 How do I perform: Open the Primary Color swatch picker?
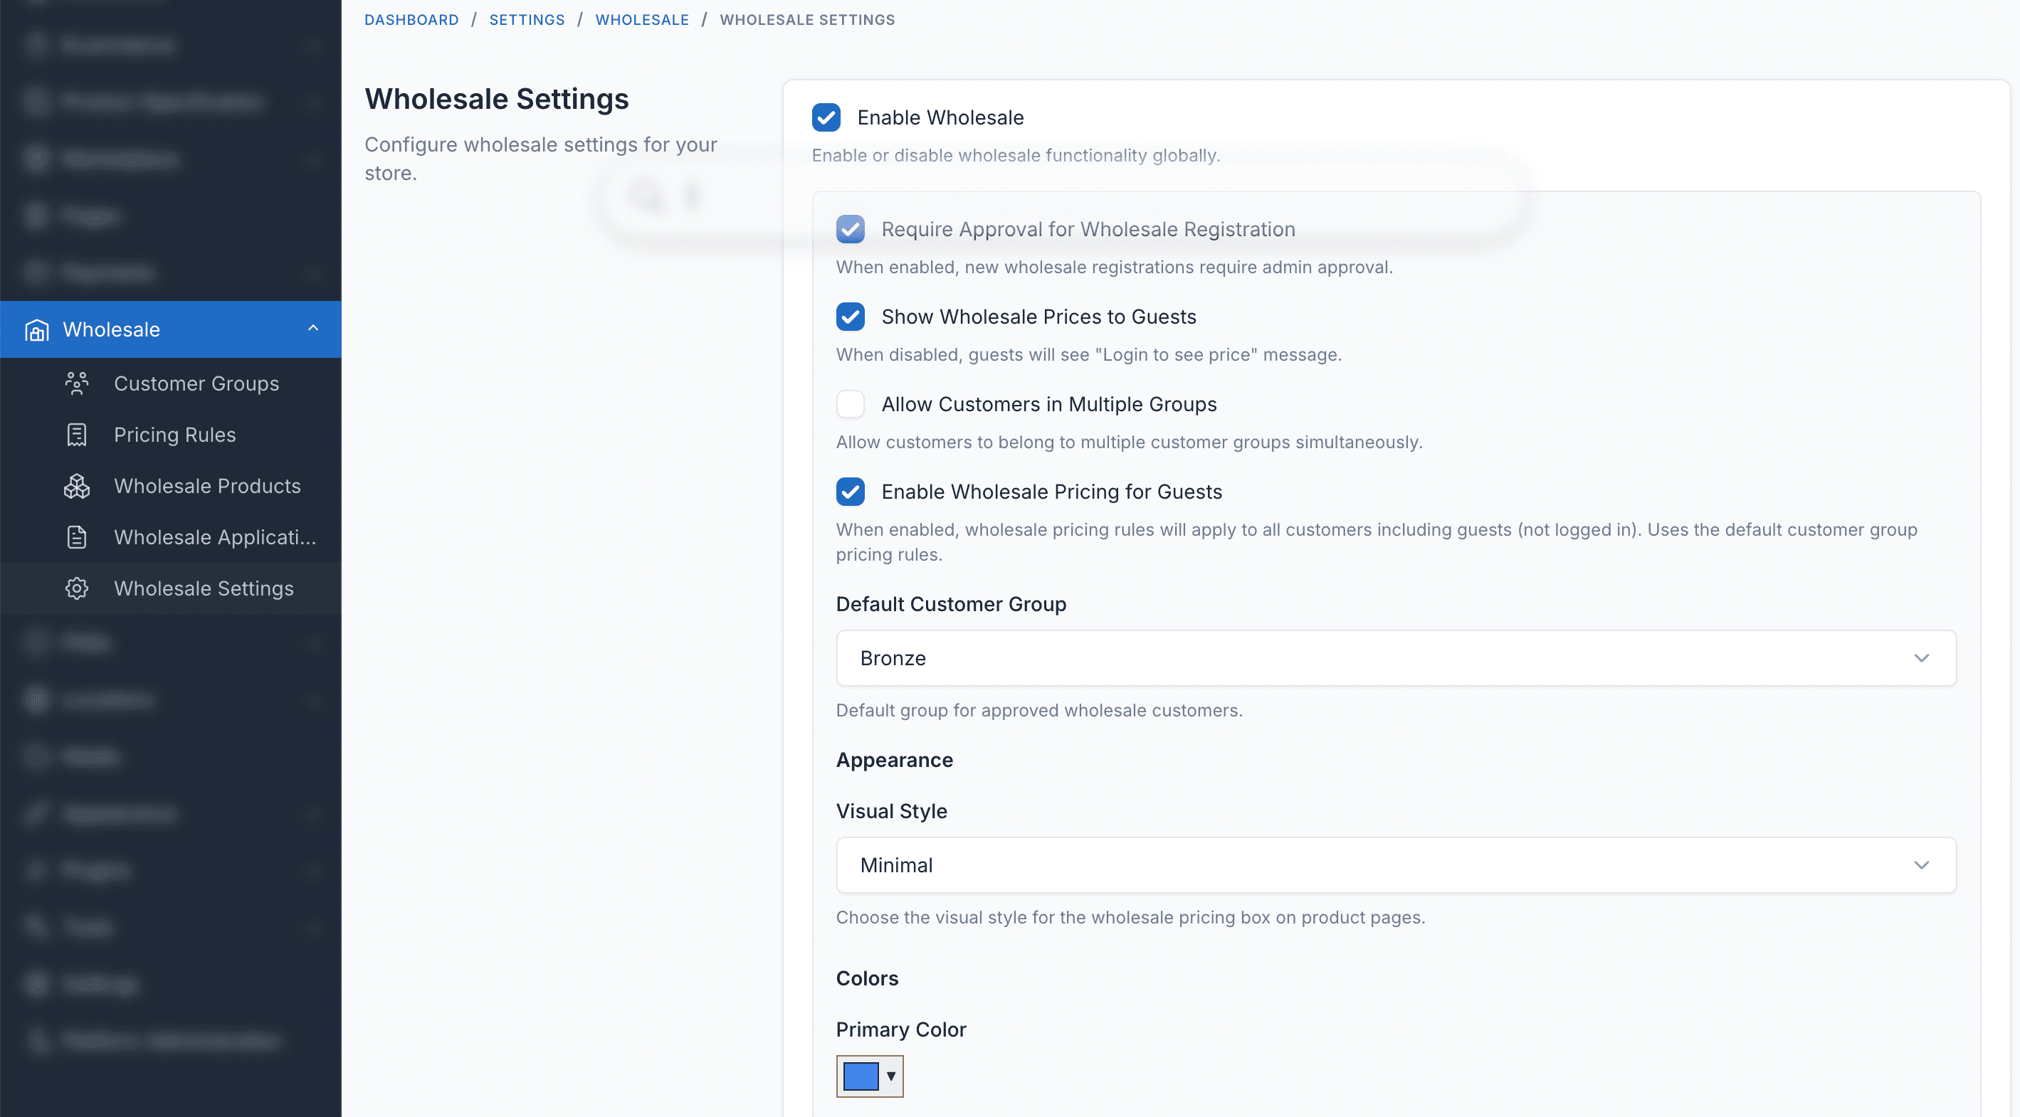tap(869, 1076)
